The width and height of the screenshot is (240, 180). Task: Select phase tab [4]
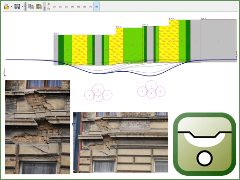(72, 7)
